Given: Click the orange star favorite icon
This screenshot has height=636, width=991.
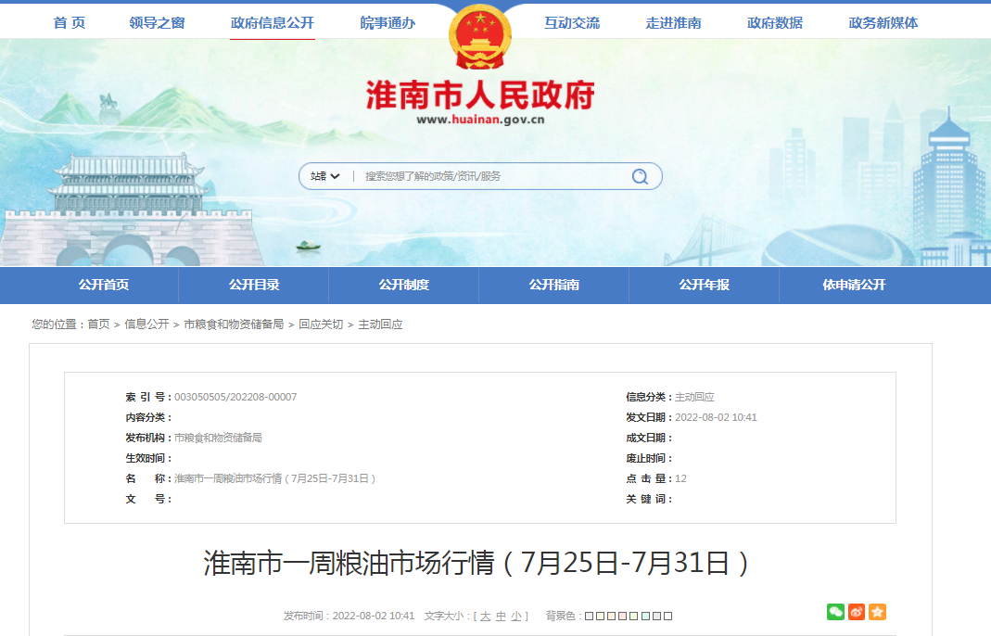Looking at the screenshot, I should pyautogui.click(x=877, y=612).
